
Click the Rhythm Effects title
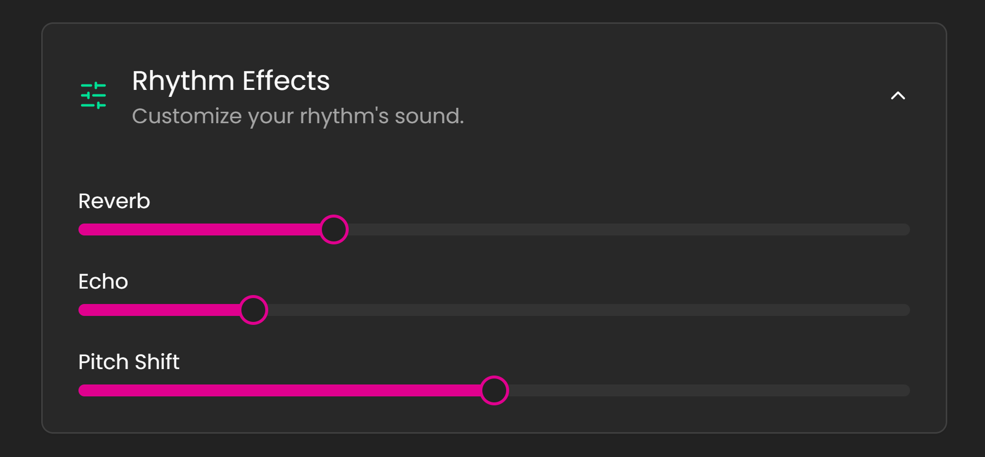(x=230, y=80)
